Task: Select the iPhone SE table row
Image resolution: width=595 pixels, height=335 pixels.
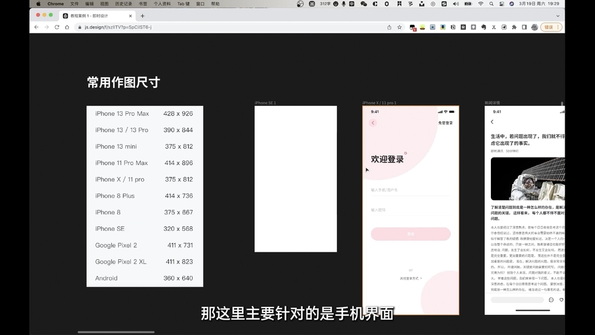Action: click(x=145, y=228)
